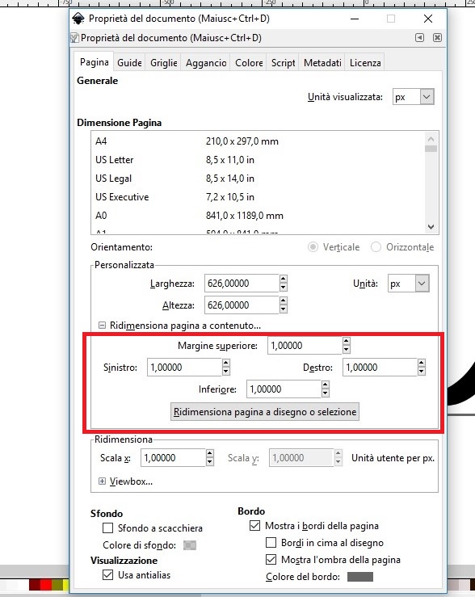Viewport: 475px width, 597px height.
Task: Click the Inferiore margin field
Action: (284, 389)
